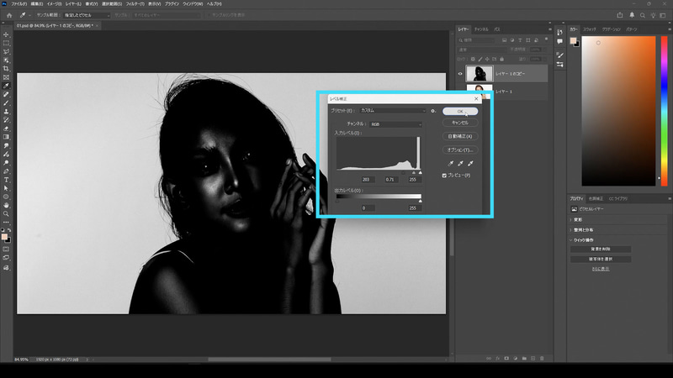Click the 自動補正 auto button
Image resolution: width=673 pixels, height=378 pixels.
pyautogui.click(x=458, y=135)
